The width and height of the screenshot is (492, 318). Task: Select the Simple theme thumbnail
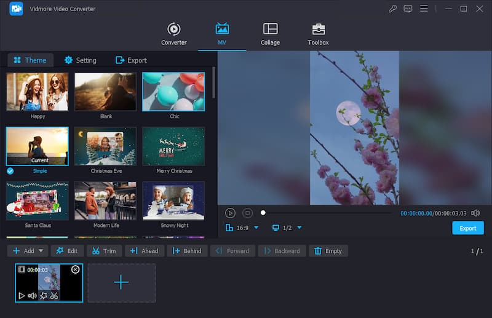(x=38, y=146)
